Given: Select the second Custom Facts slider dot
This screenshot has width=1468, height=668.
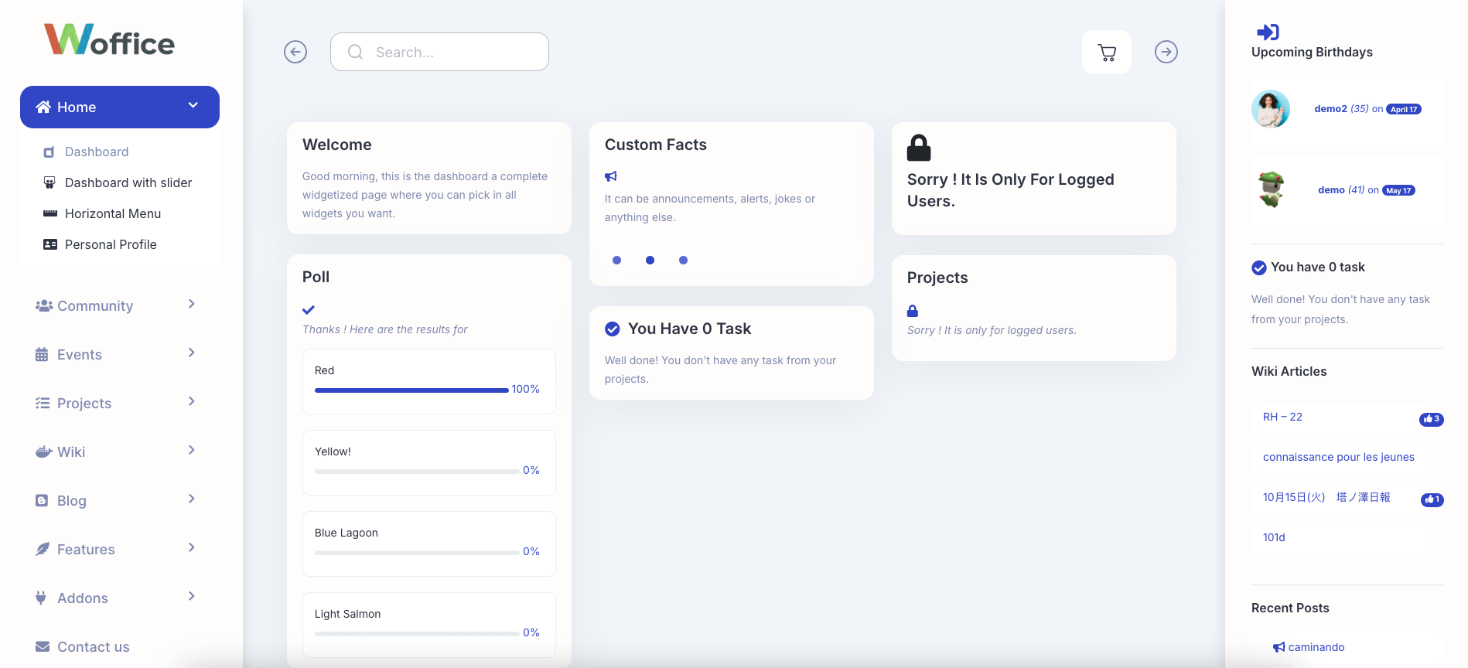Looking at the screenshot, I should point(650,260).
